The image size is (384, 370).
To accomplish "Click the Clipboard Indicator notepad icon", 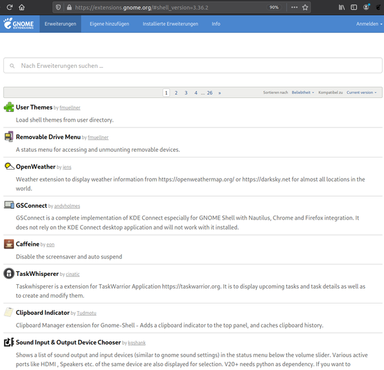I will point(9,312).
